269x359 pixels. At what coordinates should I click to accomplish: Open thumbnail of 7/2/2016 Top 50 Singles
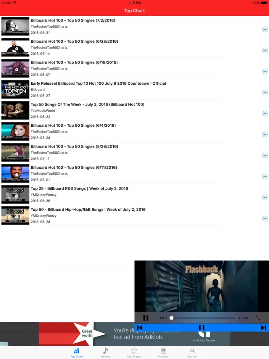15,26
